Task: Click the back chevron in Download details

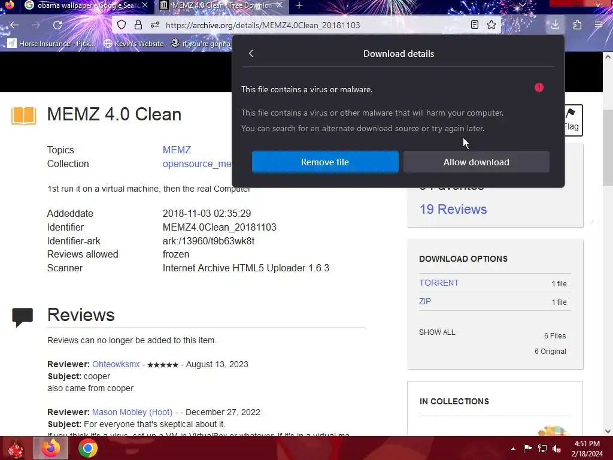Action: tap(251, 53)
